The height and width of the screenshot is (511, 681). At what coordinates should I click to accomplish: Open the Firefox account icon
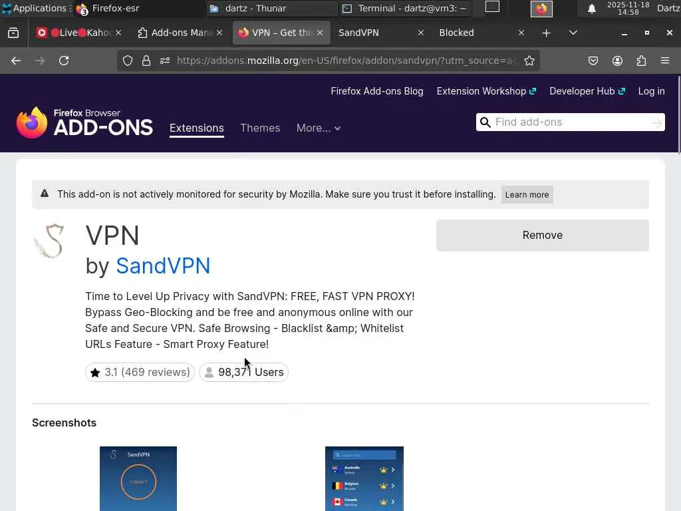pos(617,61)
